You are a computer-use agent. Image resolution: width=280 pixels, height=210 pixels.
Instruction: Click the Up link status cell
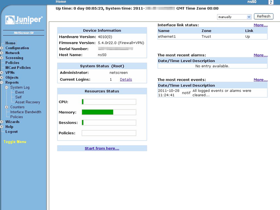[247, 36]
